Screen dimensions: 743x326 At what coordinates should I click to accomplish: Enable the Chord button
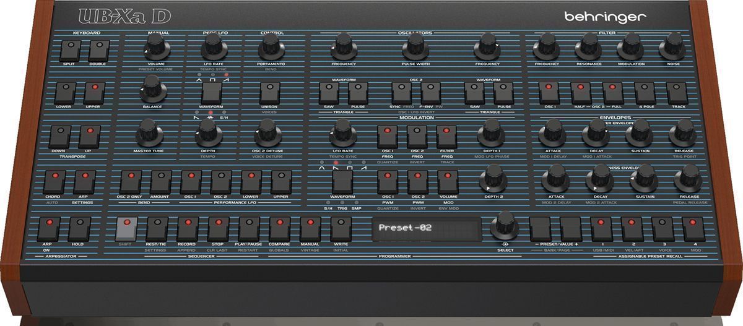tap(55, 182)
